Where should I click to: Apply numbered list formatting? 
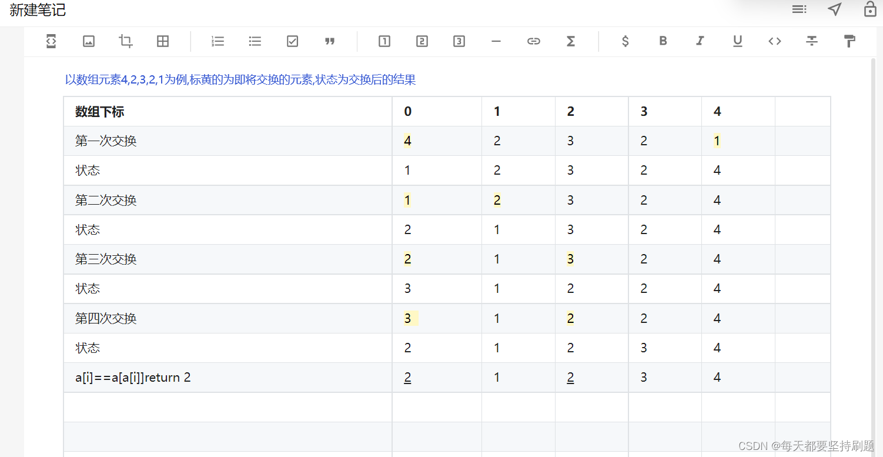[x=218, y=41]
